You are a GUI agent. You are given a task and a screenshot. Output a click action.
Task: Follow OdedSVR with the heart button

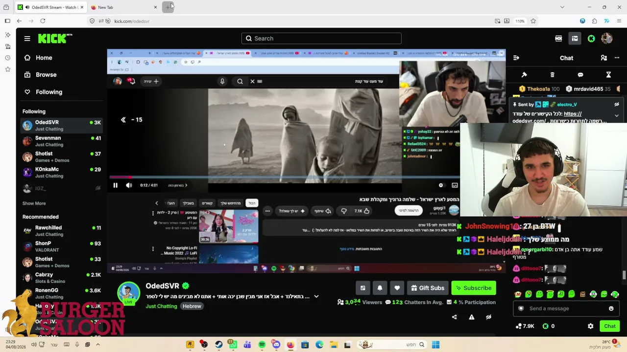[397, 288]
